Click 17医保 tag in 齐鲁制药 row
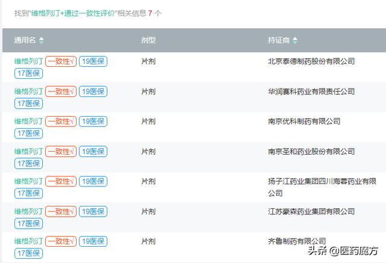The width and height of the screenshot is (386, 263). 28,253
